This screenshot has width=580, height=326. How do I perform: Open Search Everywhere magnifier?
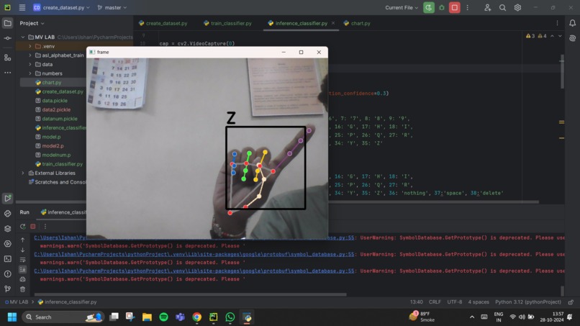(502, 7)
